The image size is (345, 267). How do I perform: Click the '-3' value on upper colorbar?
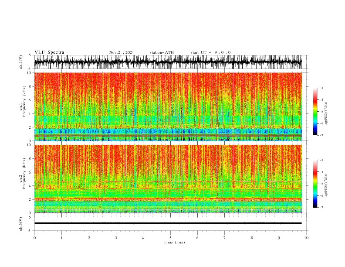point(321,88)
